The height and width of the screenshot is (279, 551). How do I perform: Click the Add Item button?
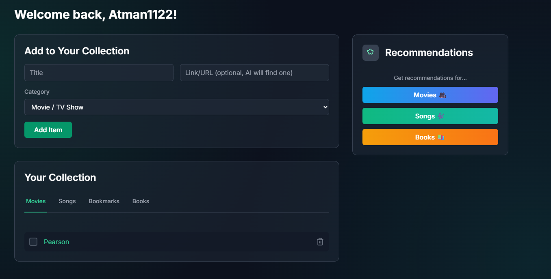tap(48, 130)
